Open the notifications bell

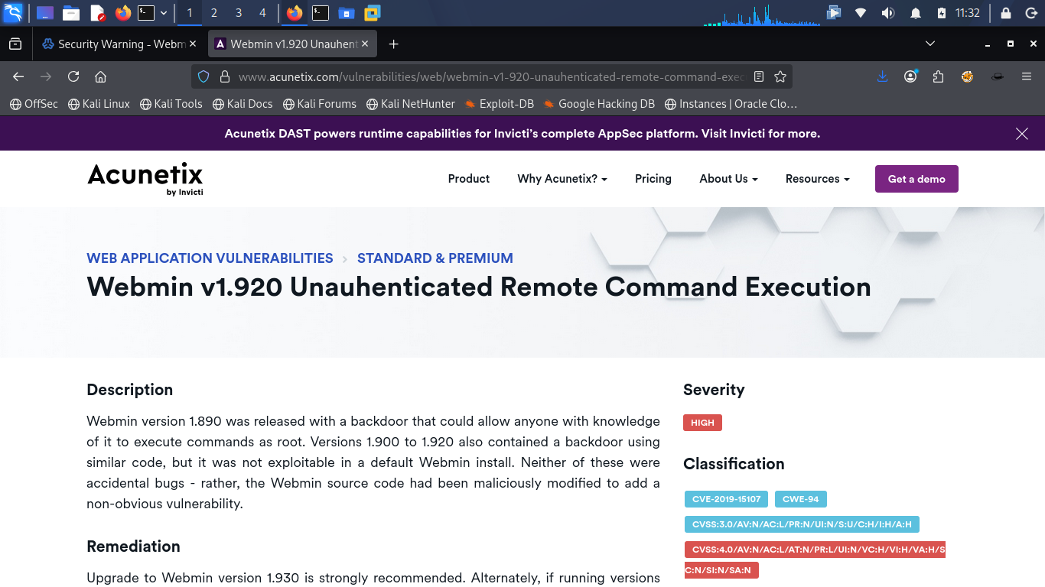click(916, 13)
